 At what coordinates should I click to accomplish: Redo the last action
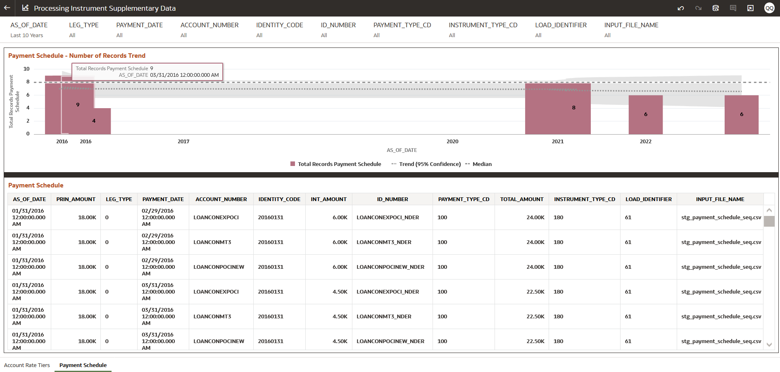pos(698,8)
